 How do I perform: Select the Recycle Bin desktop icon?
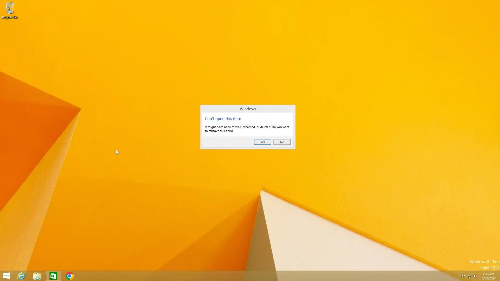point(10,8)
